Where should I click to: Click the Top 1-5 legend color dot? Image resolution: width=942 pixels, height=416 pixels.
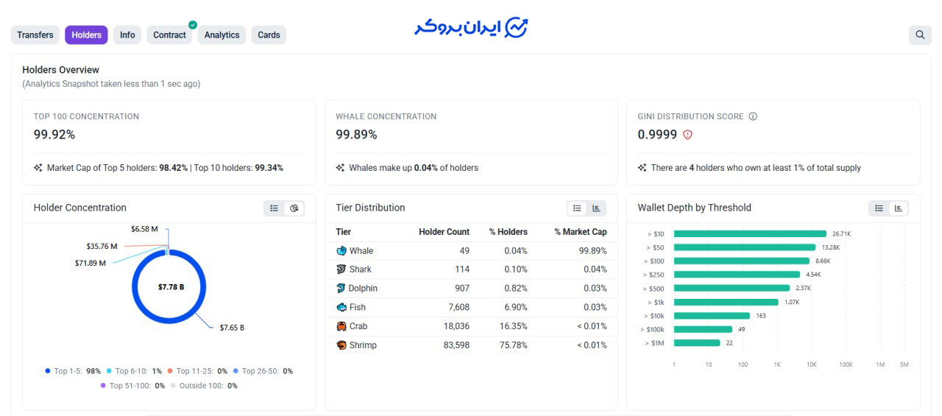pos(48,371)
